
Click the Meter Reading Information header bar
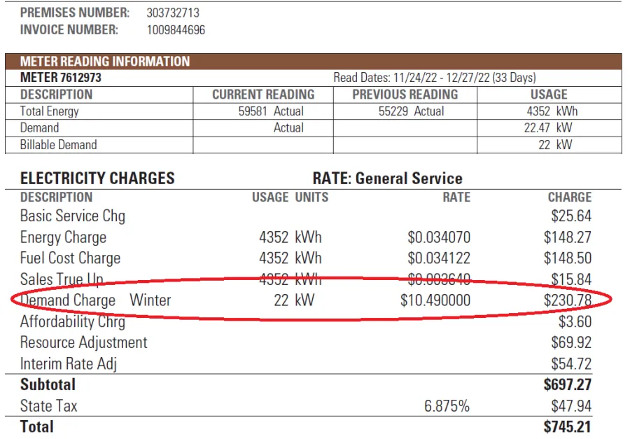coord(313,61)
